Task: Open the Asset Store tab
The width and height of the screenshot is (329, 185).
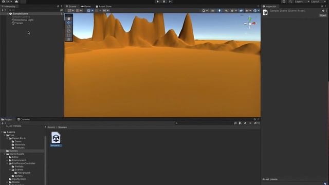Action: (104, 6)
